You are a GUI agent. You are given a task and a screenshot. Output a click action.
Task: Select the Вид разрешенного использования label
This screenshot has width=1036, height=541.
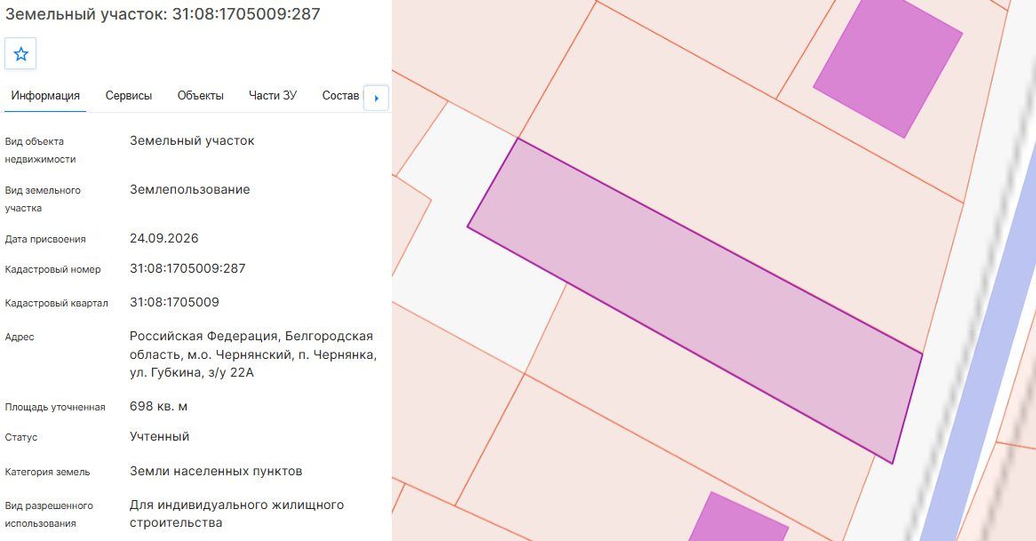coord(49,514)
